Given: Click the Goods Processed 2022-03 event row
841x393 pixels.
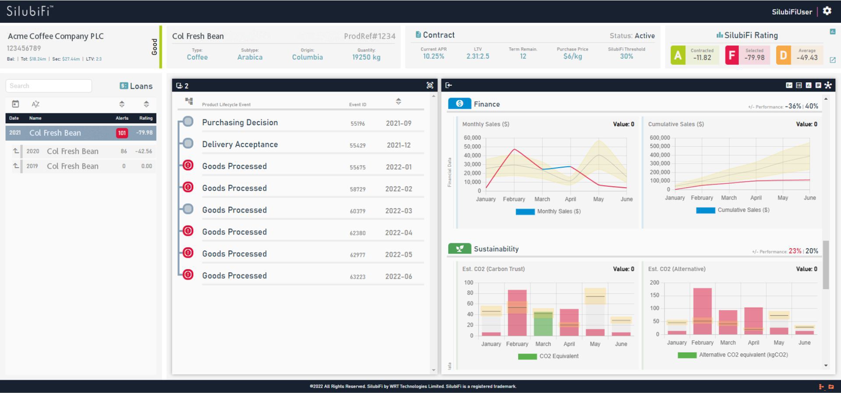Looking at the screenshot, I should (x=313, y=210).
